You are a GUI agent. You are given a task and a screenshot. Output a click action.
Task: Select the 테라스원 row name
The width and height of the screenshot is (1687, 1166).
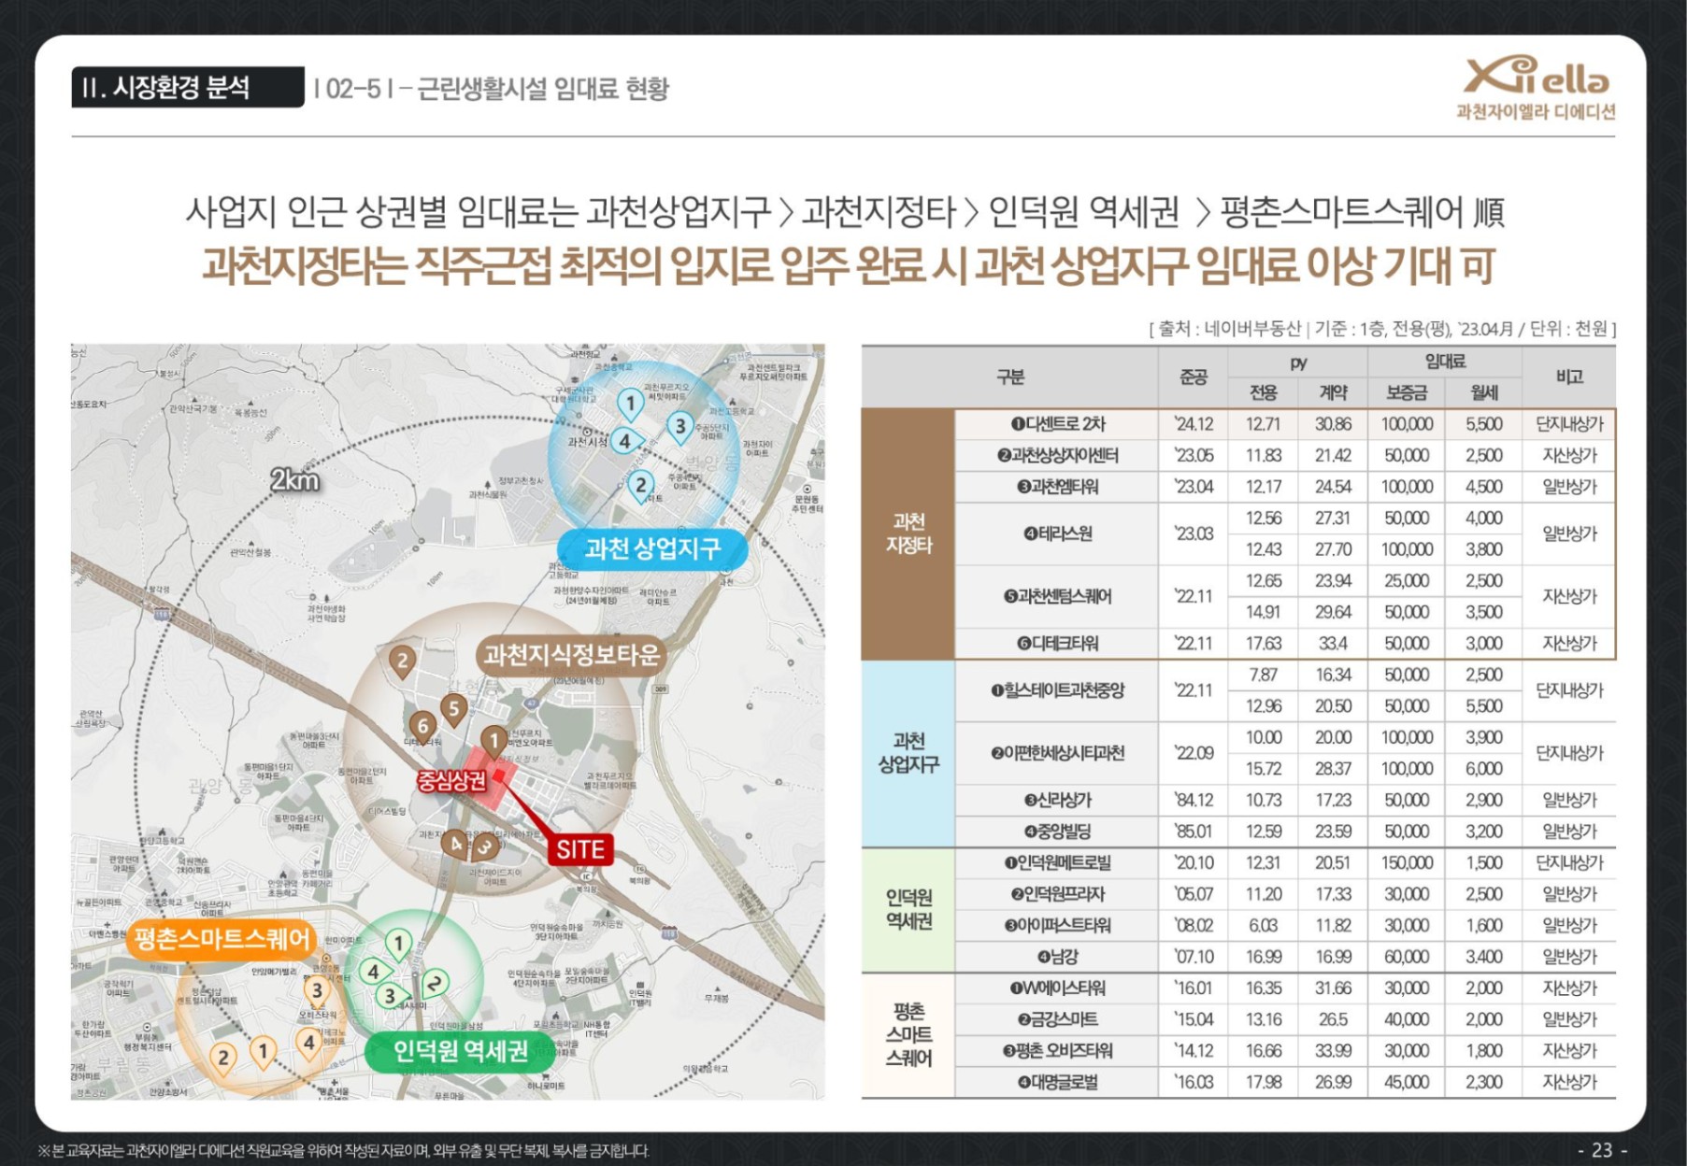point(1057,533)
